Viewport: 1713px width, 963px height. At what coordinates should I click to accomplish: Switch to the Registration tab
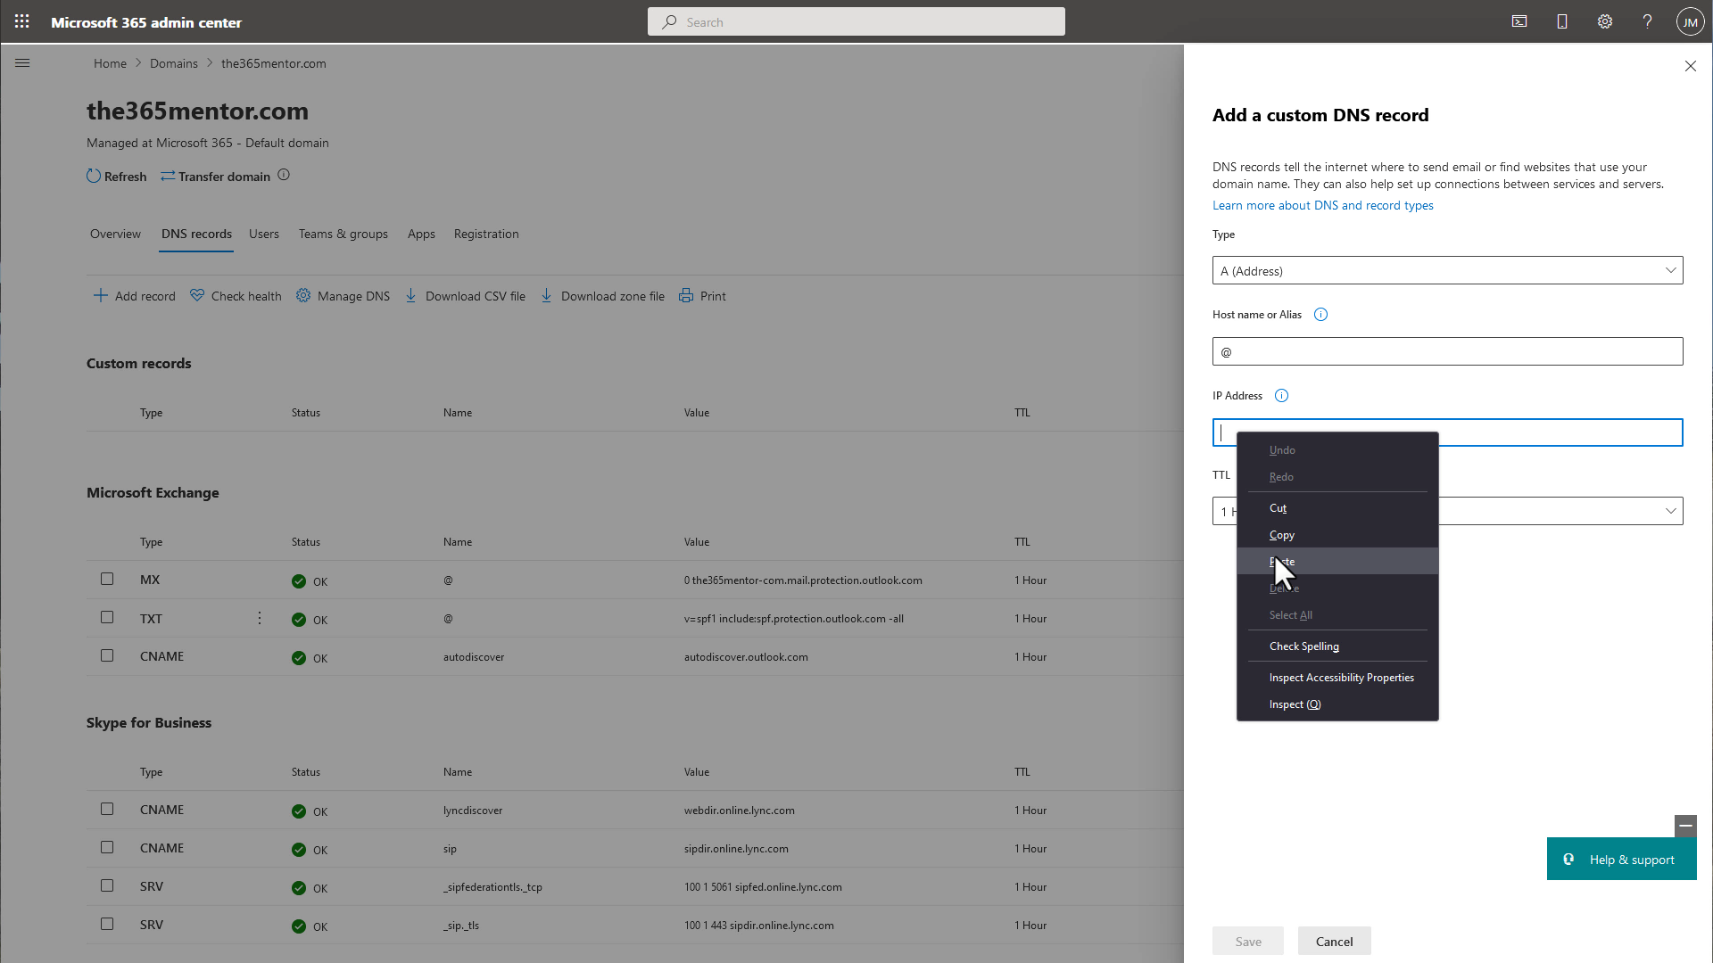pos(486,234)
